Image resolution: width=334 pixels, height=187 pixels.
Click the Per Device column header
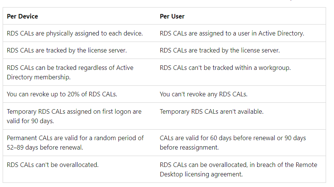[x=22, y=17]
